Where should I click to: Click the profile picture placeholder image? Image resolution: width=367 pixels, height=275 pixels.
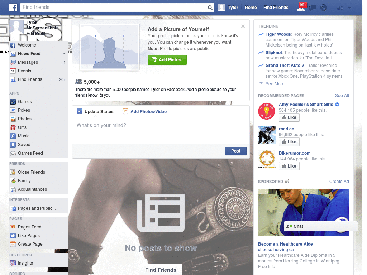coord(110,48)
